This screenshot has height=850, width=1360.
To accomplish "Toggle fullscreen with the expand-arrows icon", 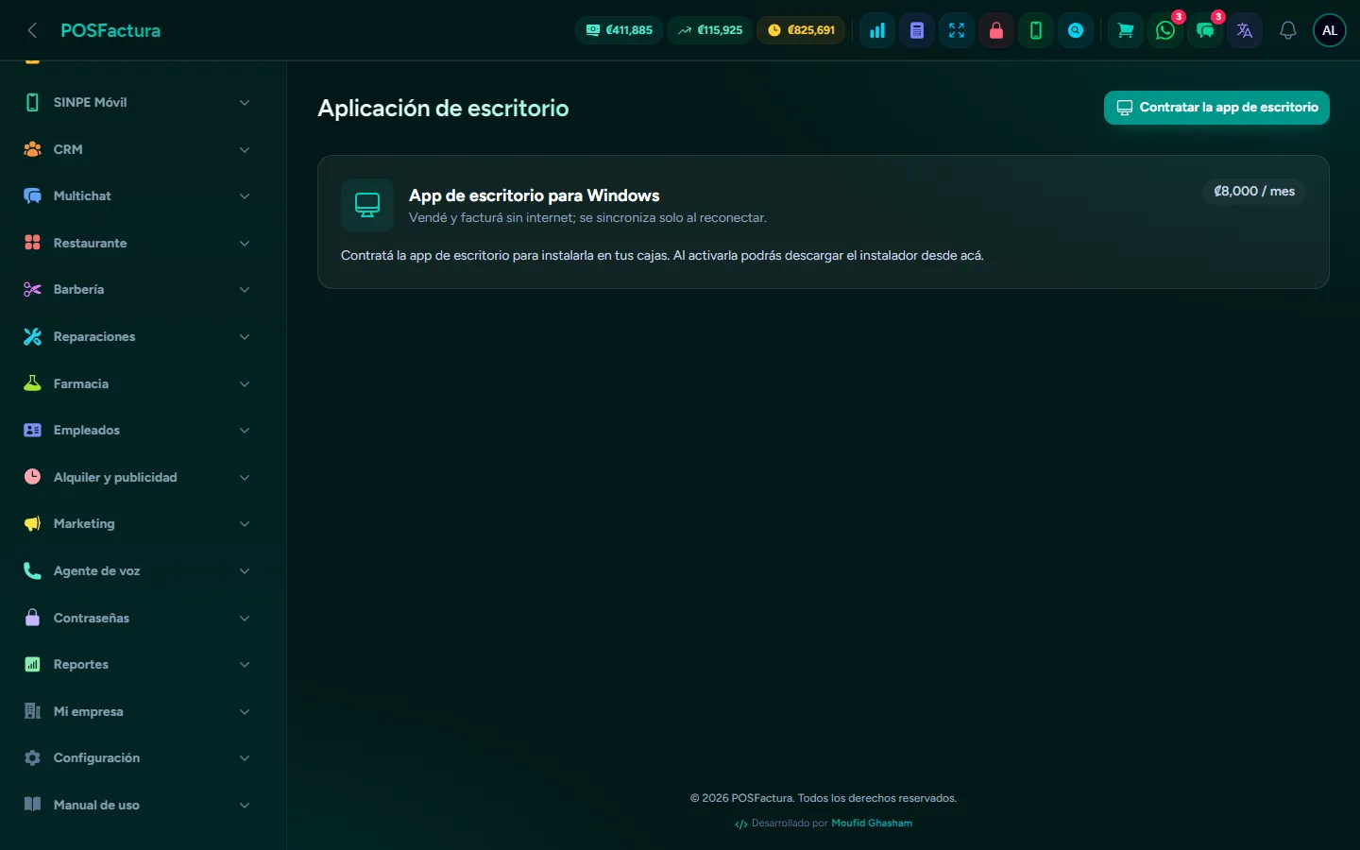I will [957, 30].
